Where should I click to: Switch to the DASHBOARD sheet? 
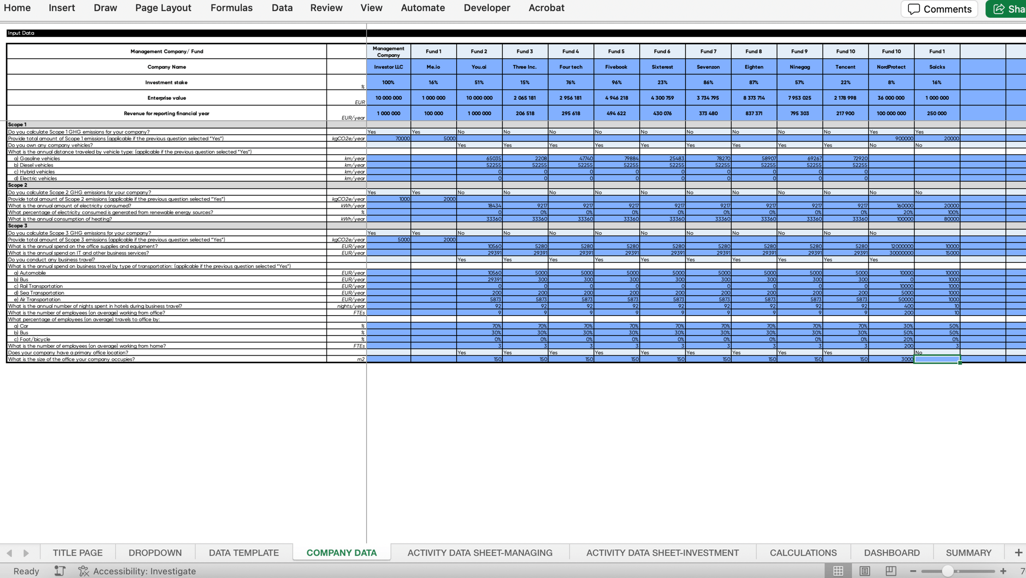point(892,552)
